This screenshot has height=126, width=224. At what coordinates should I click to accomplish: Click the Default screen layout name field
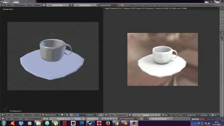[x=55, y=5]
